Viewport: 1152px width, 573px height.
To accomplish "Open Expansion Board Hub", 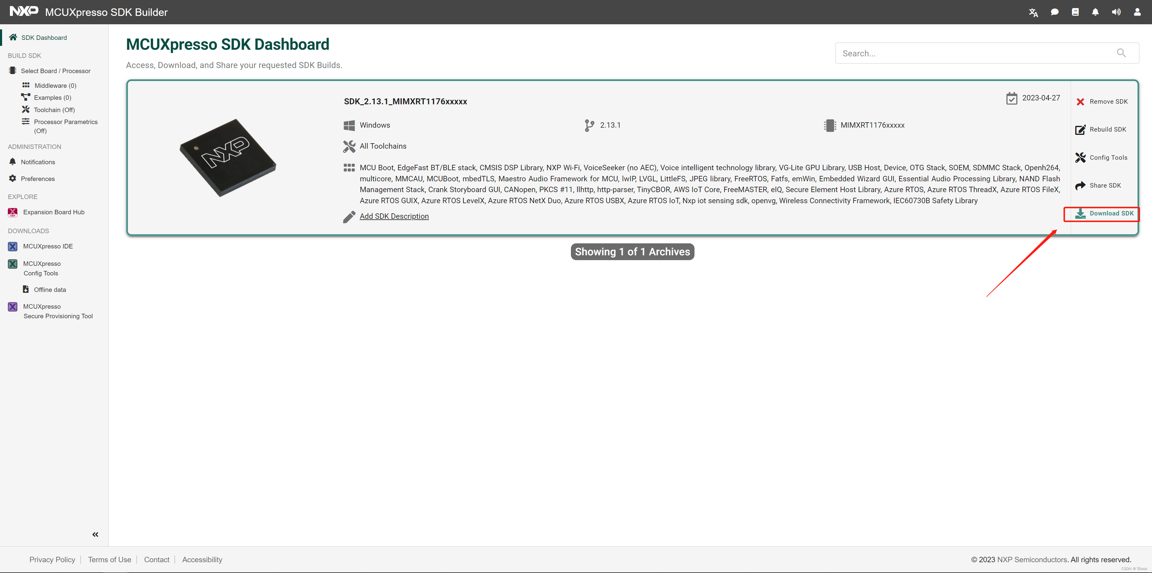I will (x=54, y=212).
